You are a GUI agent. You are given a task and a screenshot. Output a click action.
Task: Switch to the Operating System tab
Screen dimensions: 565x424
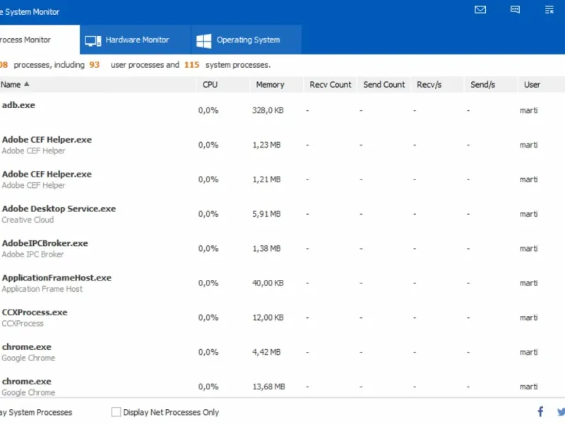coord(247,40)
